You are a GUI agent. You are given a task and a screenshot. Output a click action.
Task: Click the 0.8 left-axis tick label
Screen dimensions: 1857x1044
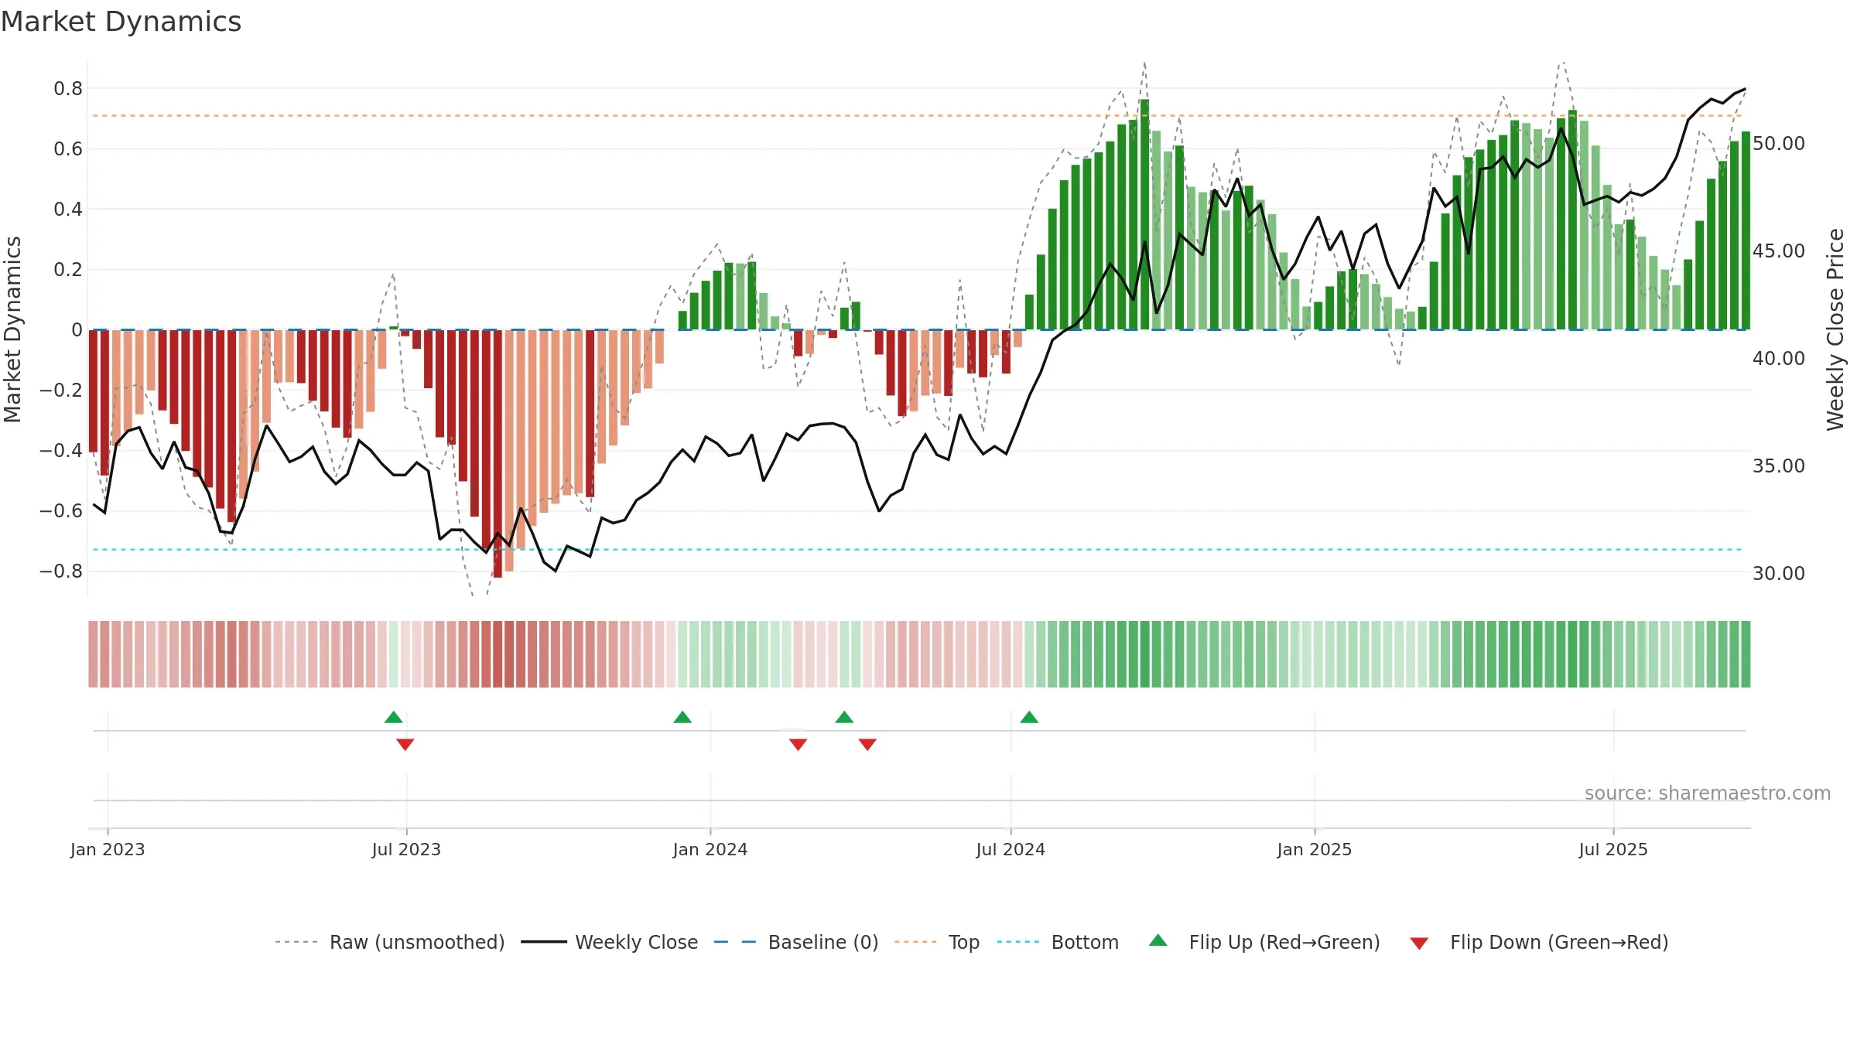tap(68, 89)
